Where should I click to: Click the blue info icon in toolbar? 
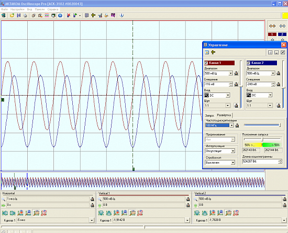coord(121,15)
